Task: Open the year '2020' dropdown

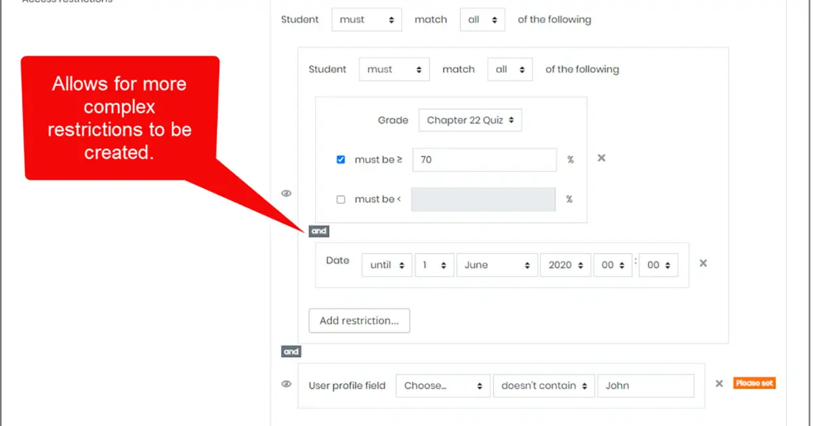Action: tap(565, 264)
